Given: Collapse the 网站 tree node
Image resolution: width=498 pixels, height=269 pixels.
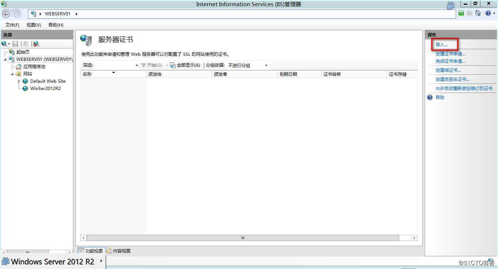Looking at the screenshot, I should coord(12,74).
